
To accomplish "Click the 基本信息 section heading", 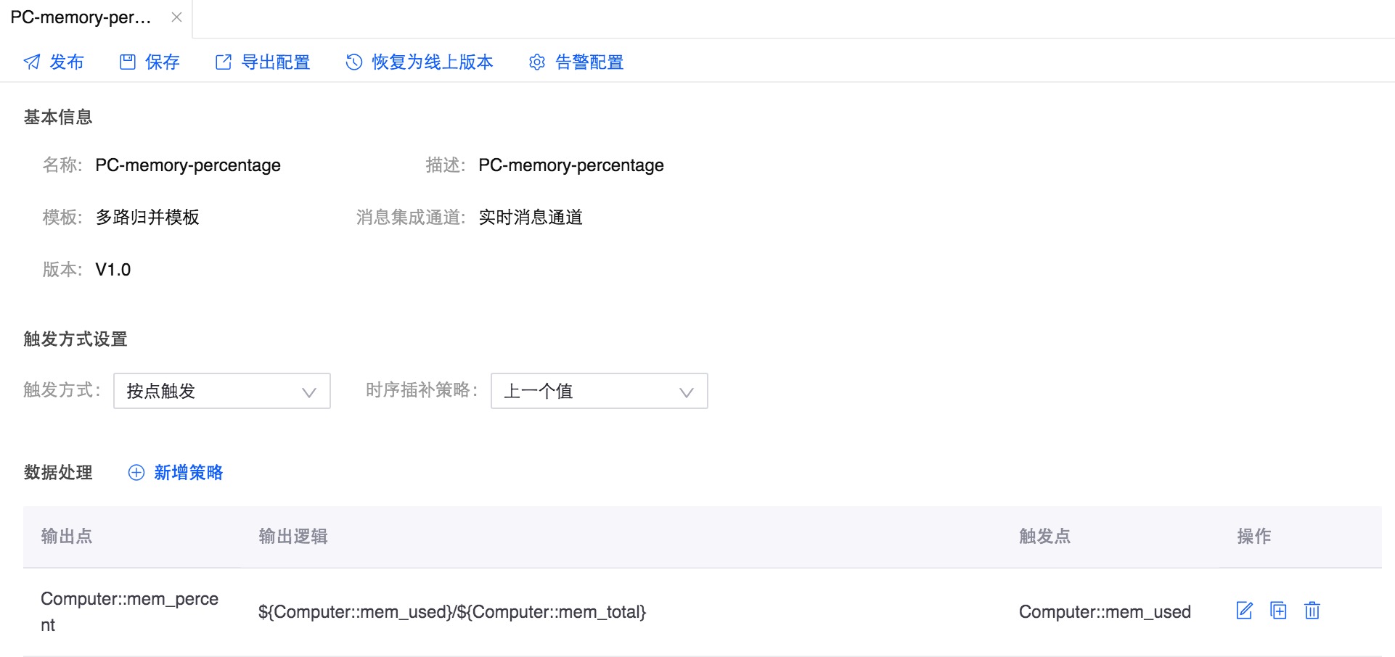I will tap(58, 117).
